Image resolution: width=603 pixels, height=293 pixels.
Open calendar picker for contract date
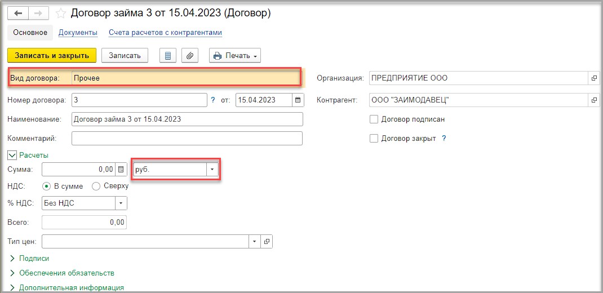coord(298,100)
